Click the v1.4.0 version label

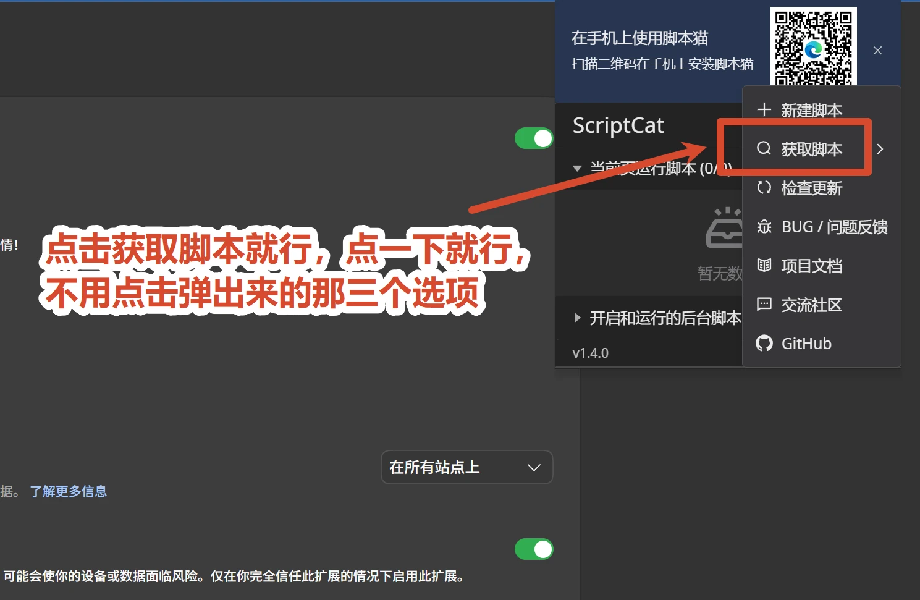click(x=591, y=353)
